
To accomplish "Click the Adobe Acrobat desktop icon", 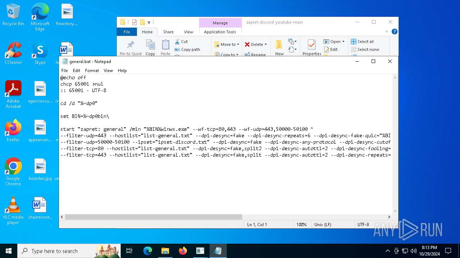I will [x=13, y=95].
